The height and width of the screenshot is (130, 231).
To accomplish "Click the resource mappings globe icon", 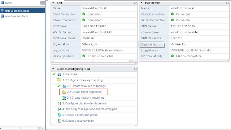I will tap(64, 86).
